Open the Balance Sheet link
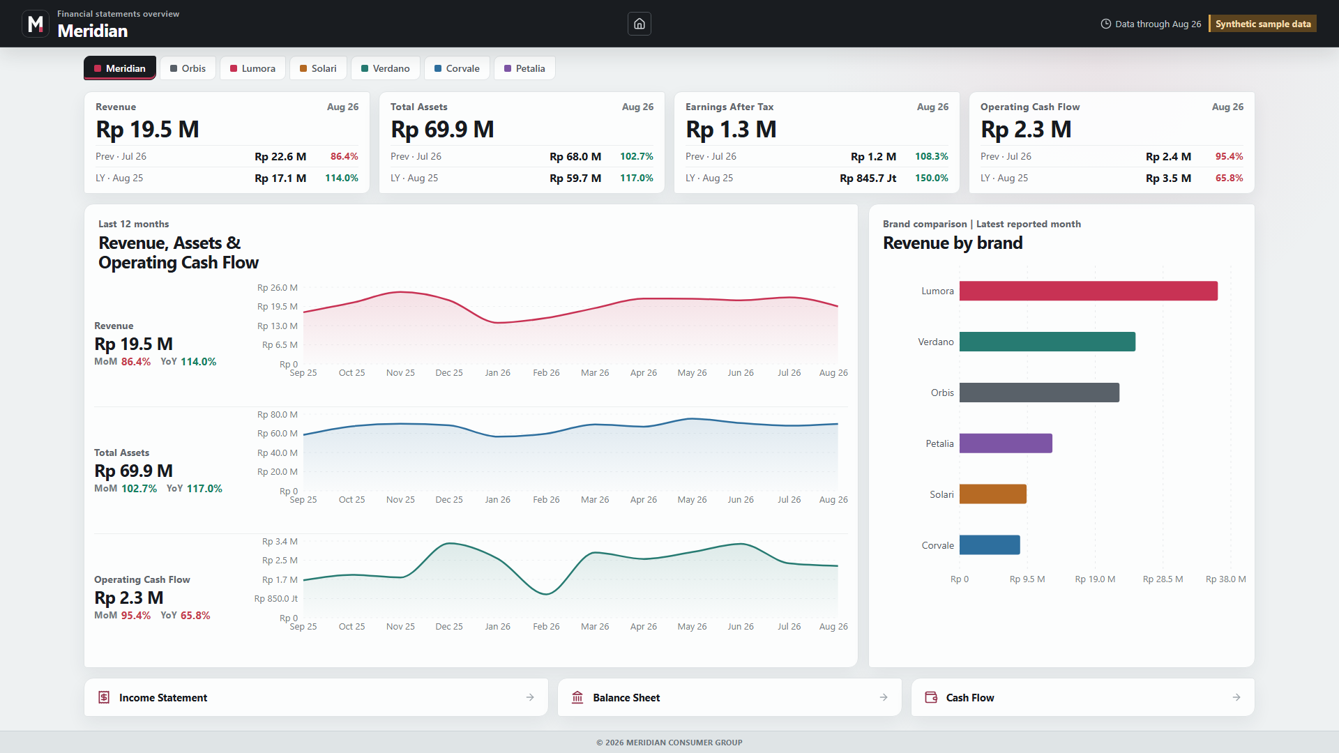This screenshot has width=1339, height=753. (729, 697)
